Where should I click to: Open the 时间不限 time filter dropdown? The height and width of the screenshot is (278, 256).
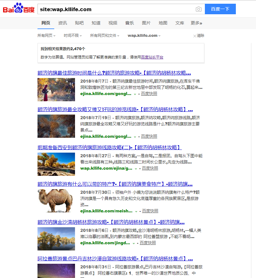pos(73,36)
